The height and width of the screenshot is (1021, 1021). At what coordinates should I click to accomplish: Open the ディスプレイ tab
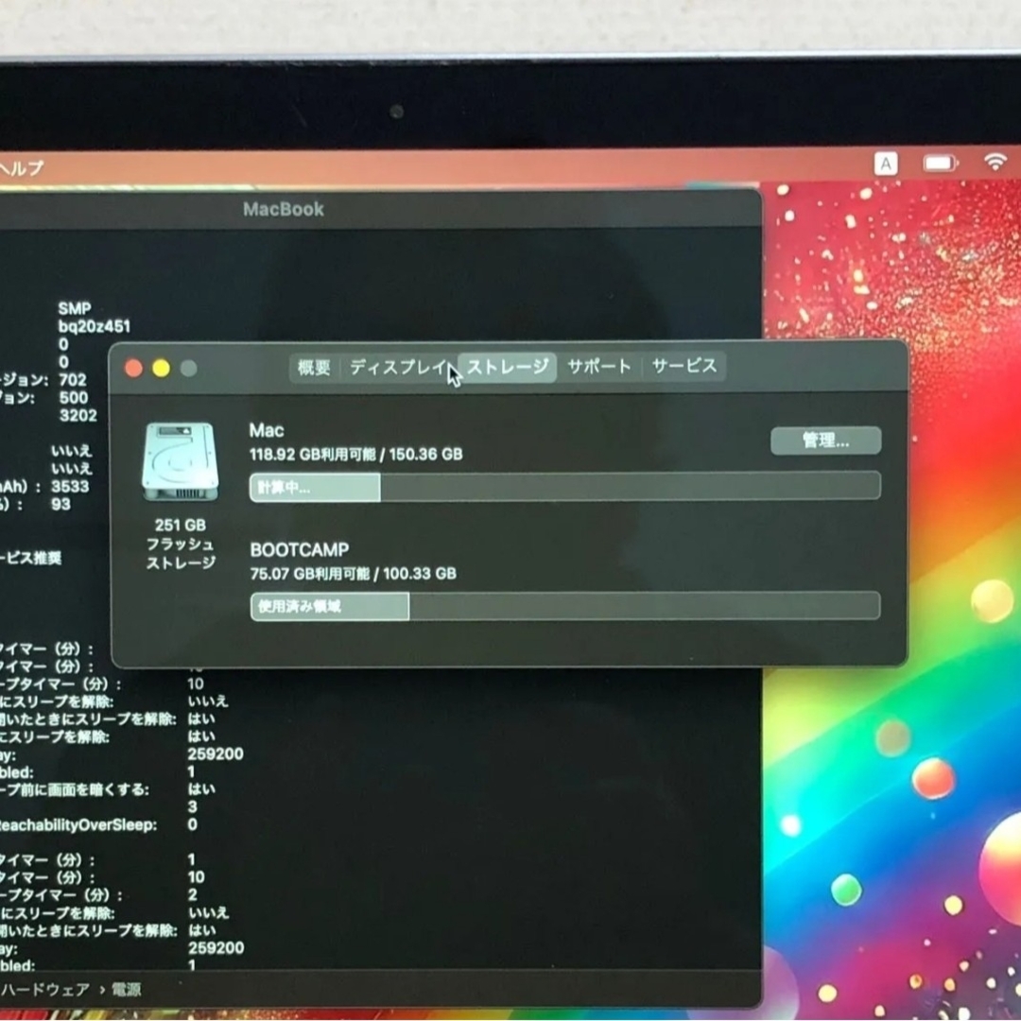pos(400,367)
